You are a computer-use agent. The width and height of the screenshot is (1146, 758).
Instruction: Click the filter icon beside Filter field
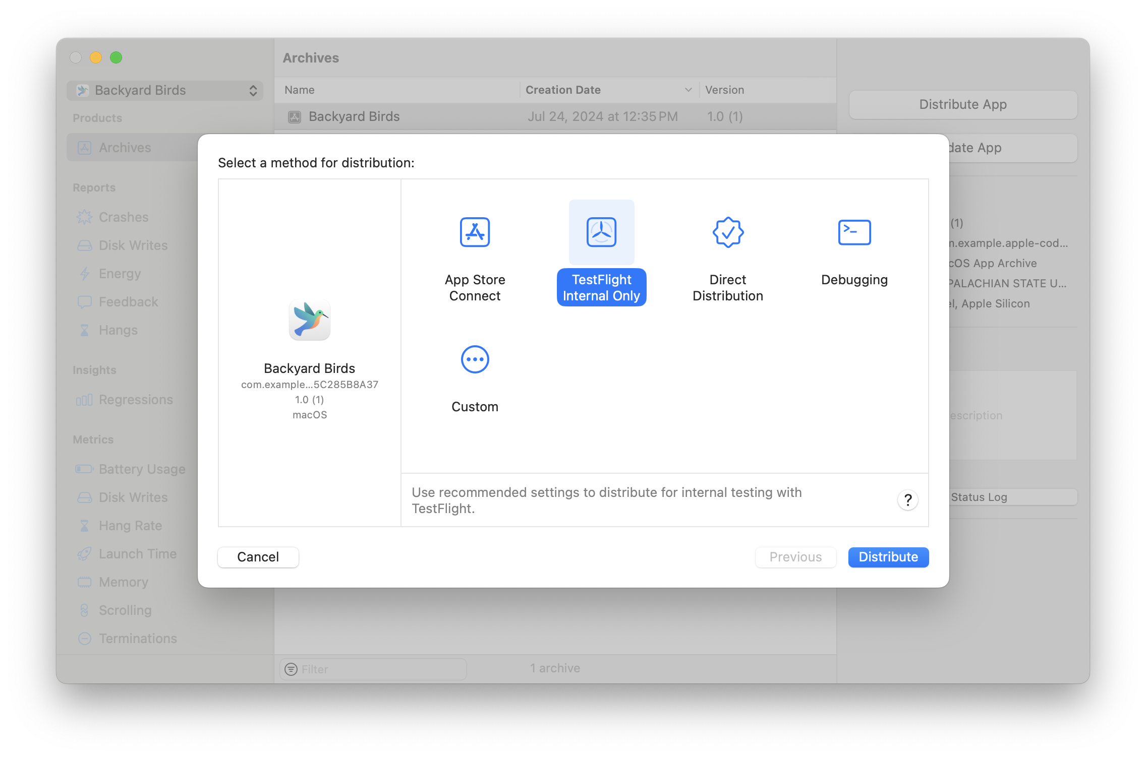pyautogui.click(x=291, y=669)
